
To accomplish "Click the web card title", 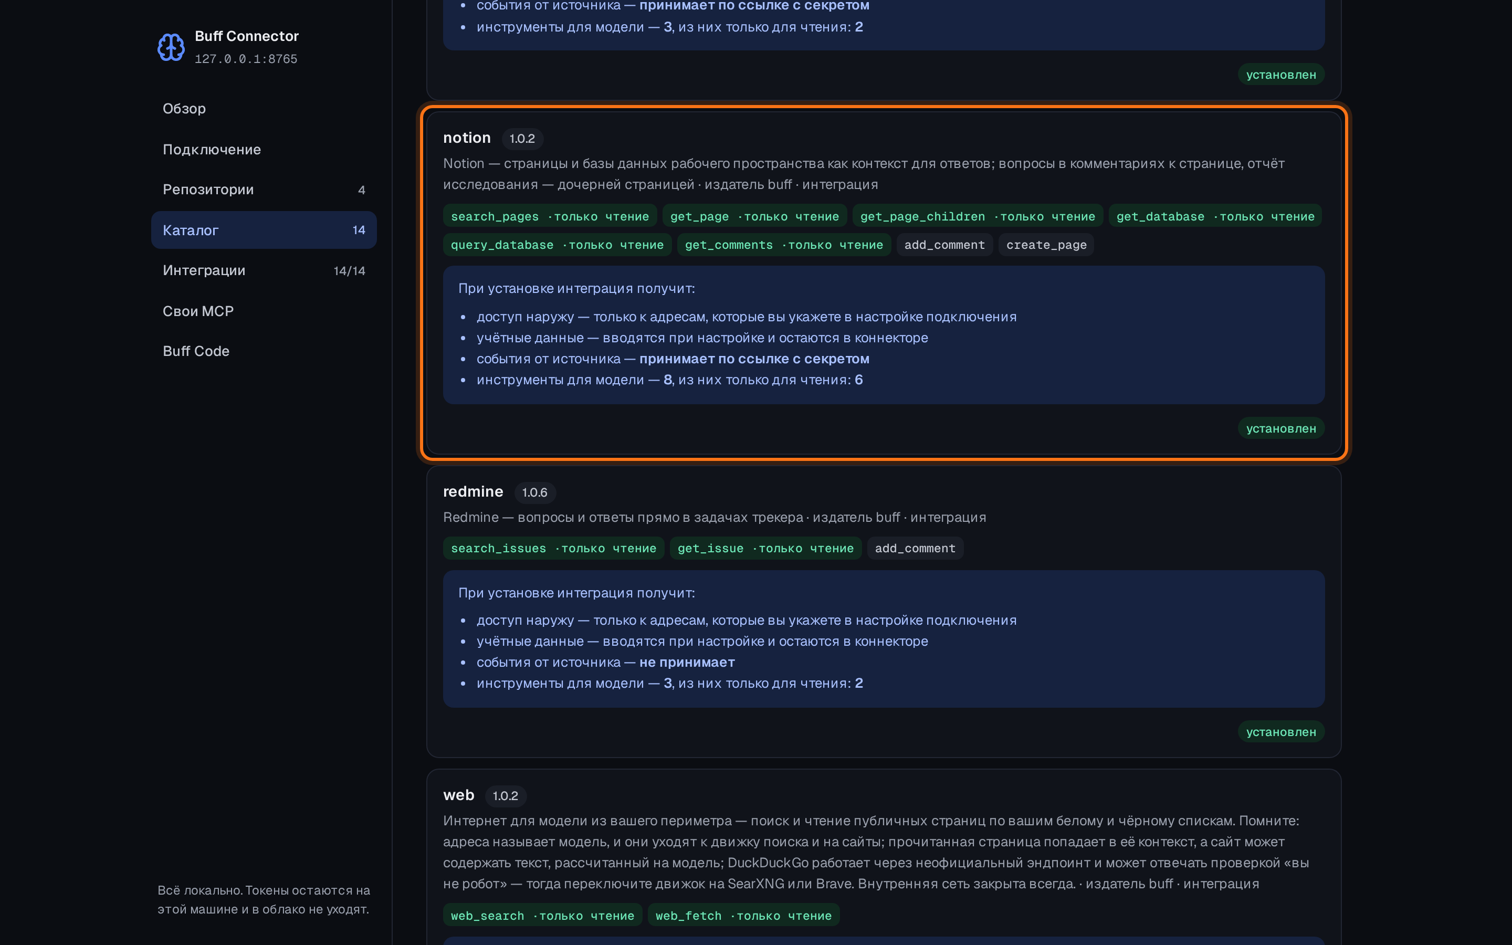I will click(459, 795).
